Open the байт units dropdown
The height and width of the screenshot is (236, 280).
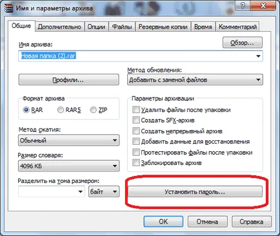point(104,191)
